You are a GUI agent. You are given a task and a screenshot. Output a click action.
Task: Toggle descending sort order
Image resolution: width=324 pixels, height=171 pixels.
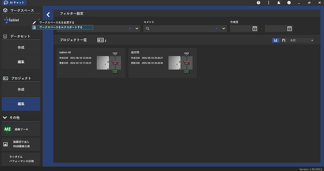tap(284, 40)
